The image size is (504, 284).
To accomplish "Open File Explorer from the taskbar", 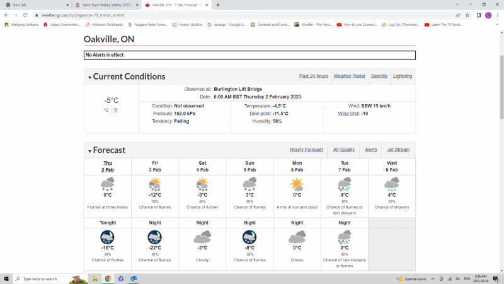I will coord(95,278).
